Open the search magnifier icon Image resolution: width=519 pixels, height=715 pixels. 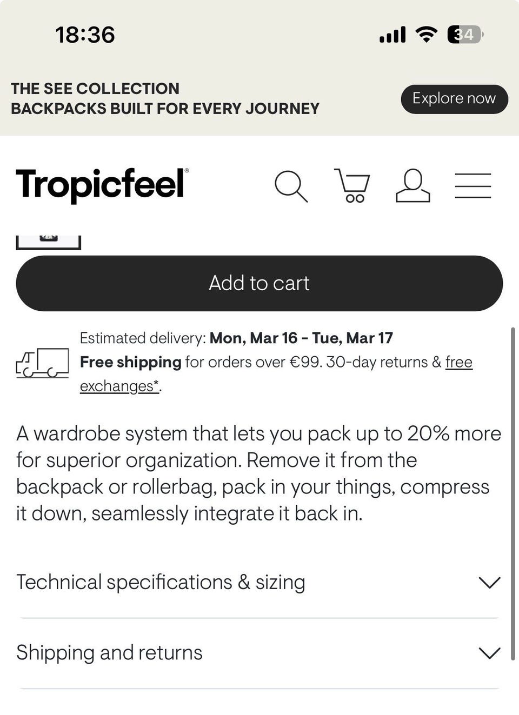point(291,186)
